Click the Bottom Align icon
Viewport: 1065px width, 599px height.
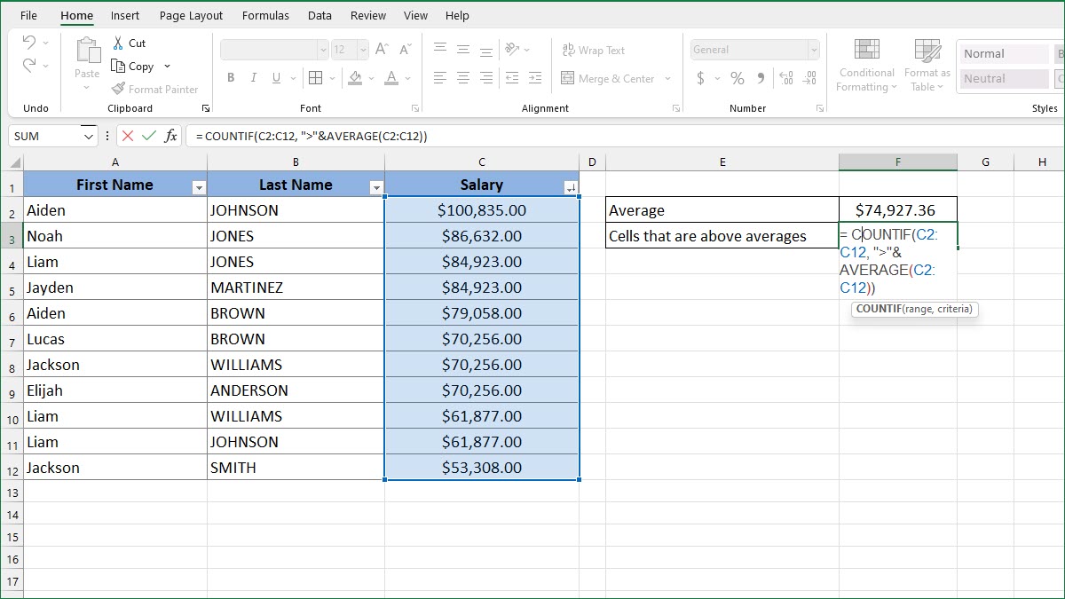[x=485, y=50]
